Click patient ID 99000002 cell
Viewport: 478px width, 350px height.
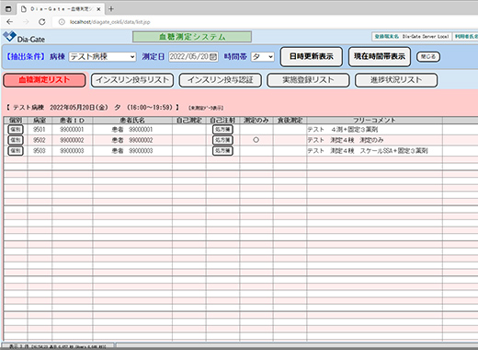pyautogui.click(x=72, y=140)
